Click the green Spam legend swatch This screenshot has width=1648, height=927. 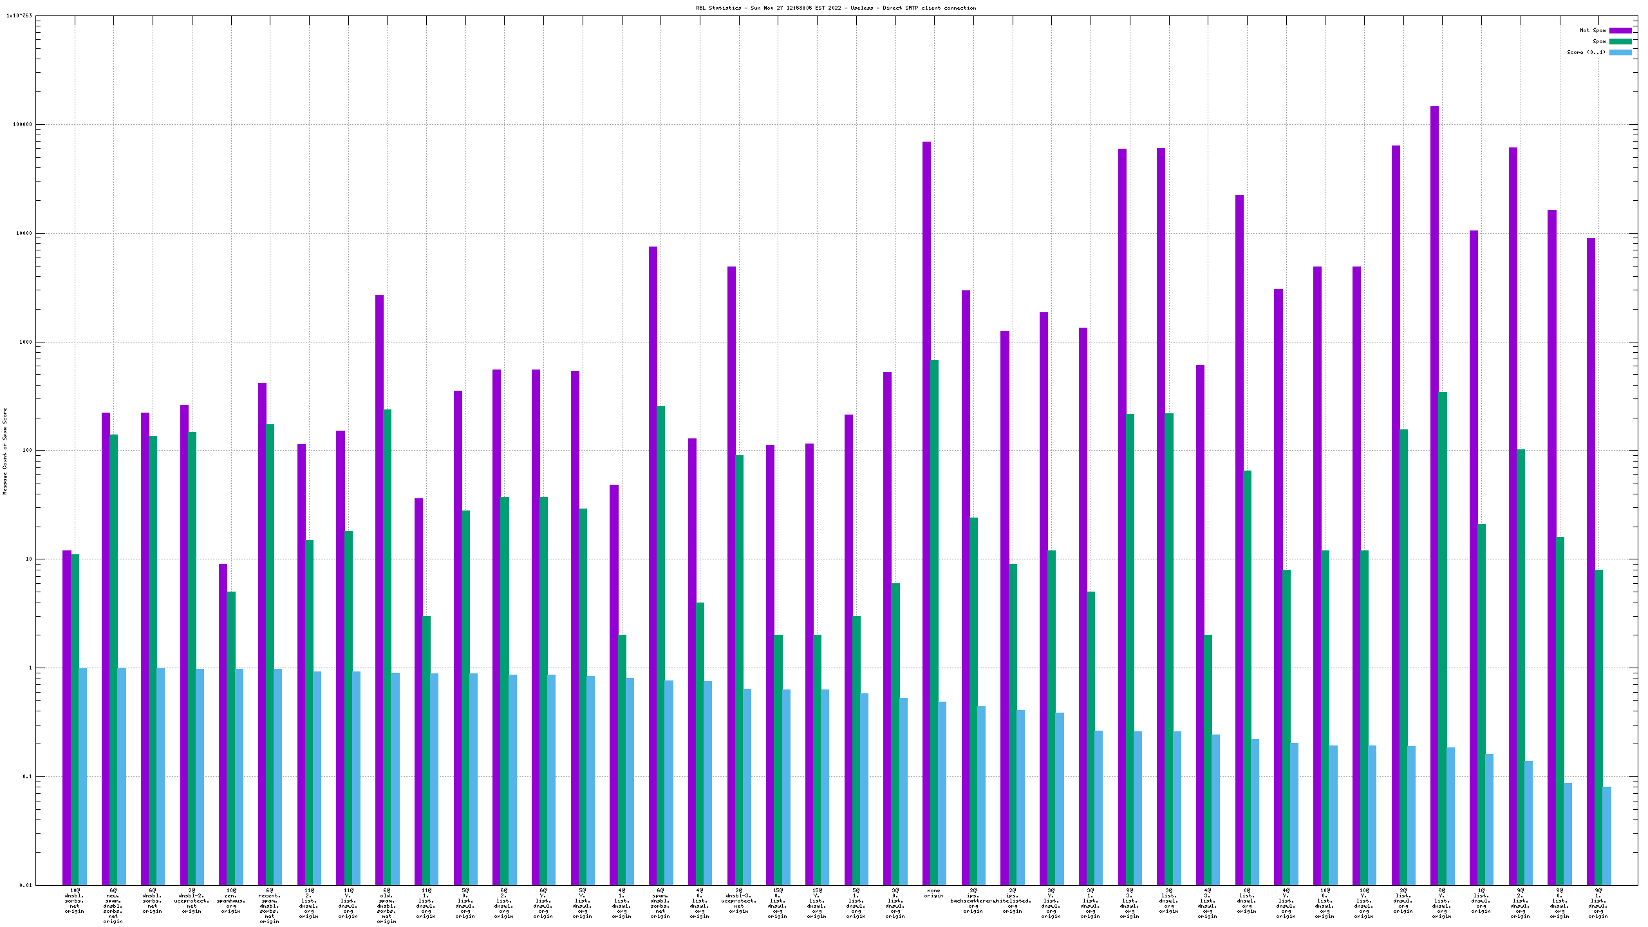pos(1620,41)
